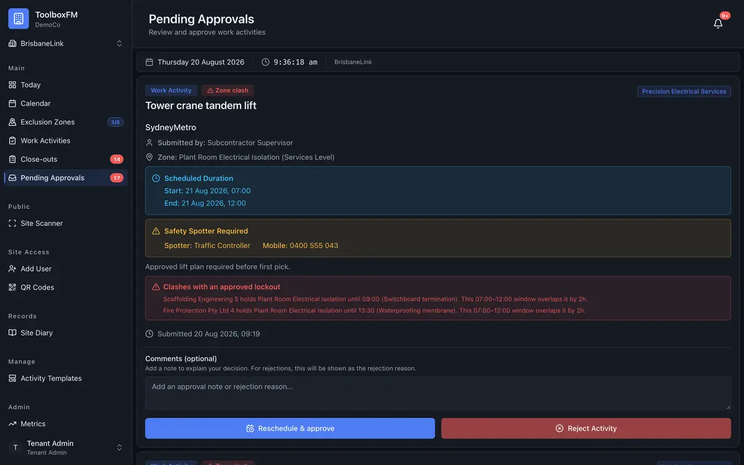
Task: Click the Precision Electrical Services tag
Action: pos(684,91)
